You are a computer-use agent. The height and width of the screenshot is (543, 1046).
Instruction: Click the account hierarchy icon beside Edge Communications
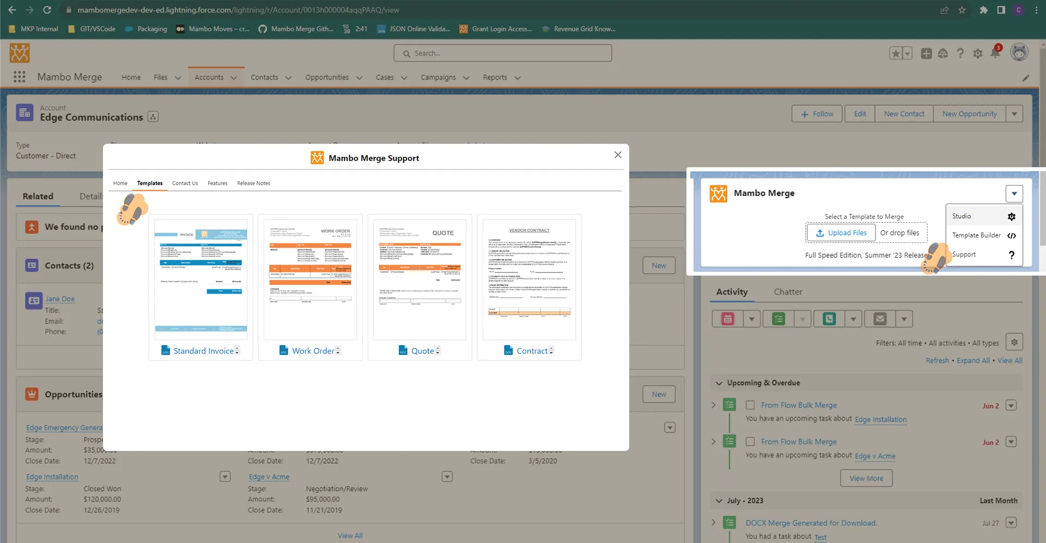point(153,117)
